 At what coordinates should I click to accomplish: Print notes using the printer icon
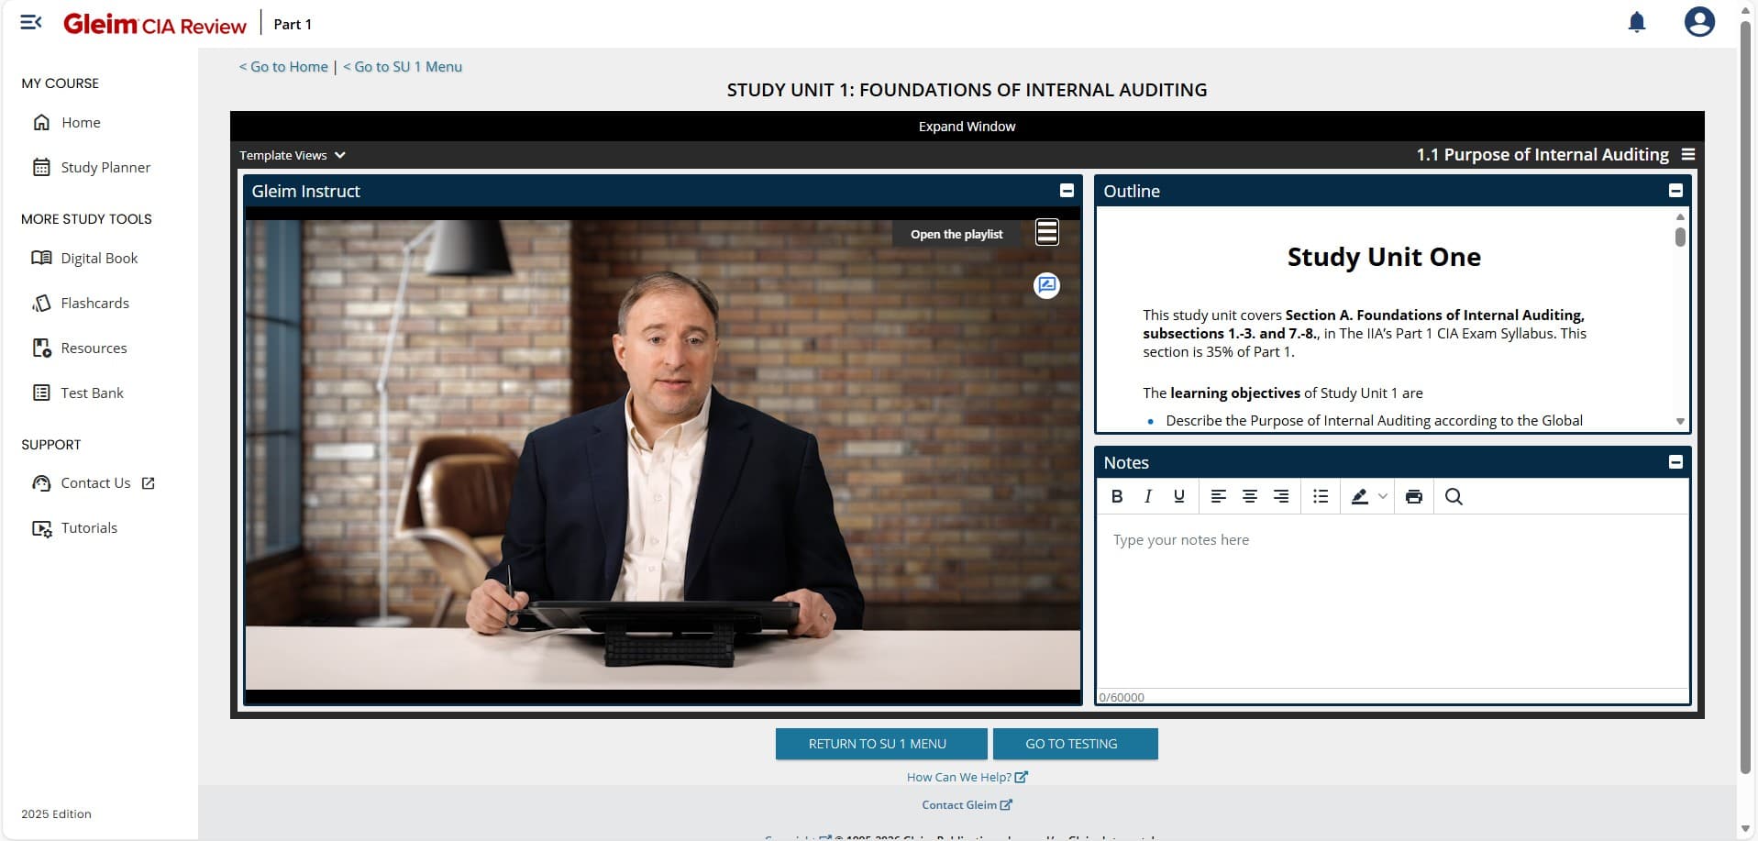coord(1413,496)
